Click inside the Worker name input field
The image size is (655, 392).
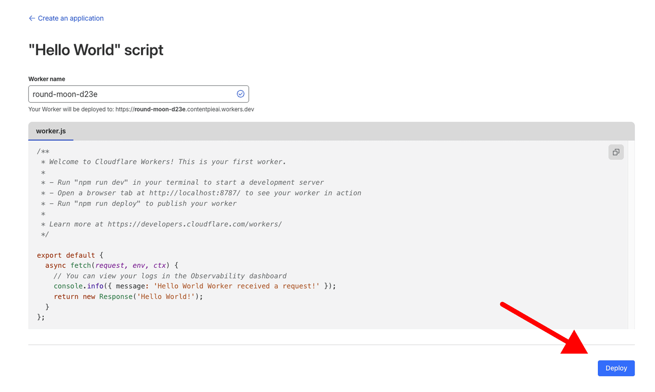[136, 94]
